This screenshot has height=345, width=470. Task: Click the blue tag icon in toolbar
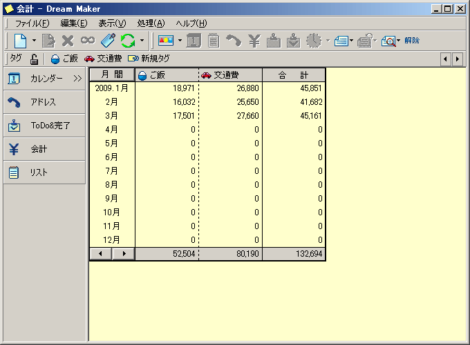click(108, 41)
